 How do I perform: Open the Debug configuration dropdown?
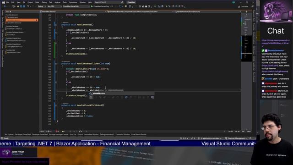[41, 6]
